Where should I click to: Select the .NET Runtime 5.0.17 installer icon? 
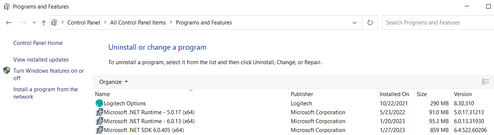point(99,112)
